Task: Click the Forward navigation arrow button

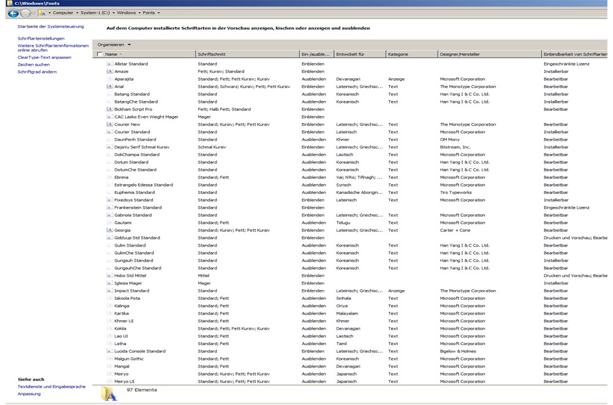Action: tap(25, 13)
